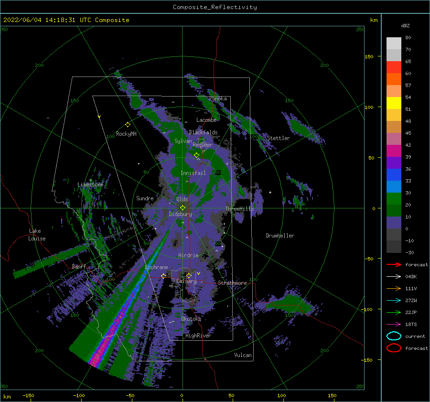Select the Airdrie city label
The image size is (430, 402).
(188, 255)
